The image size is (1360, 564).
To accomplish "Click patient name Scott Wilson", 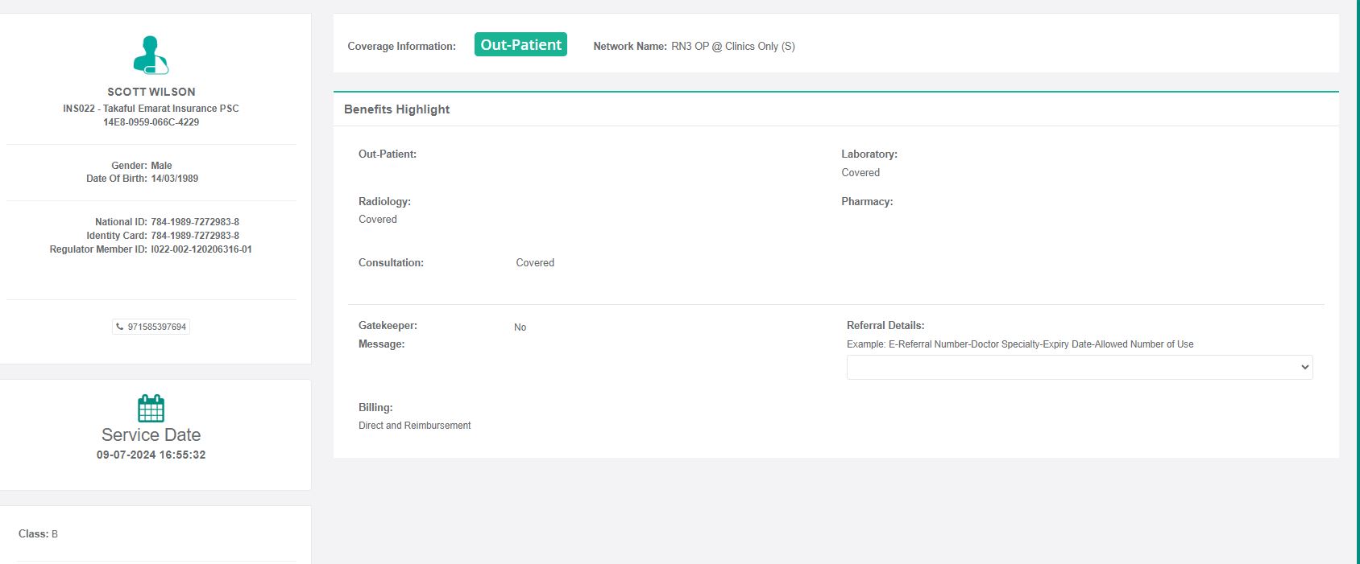I will [x=151, y=92].
